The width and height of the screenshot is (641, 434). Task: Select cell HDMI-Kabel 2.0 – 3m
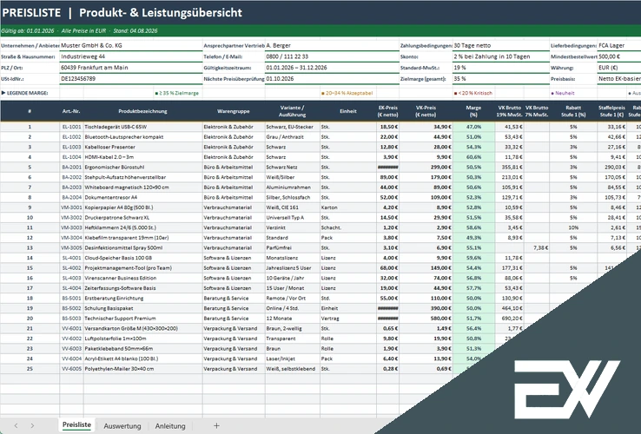pyautogui.click(x=143, y=157)
